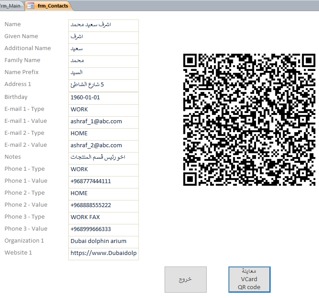Click the E-mail 2 - Type field
The width and height of the screenshot is (319, 298).
coord(103,134)
